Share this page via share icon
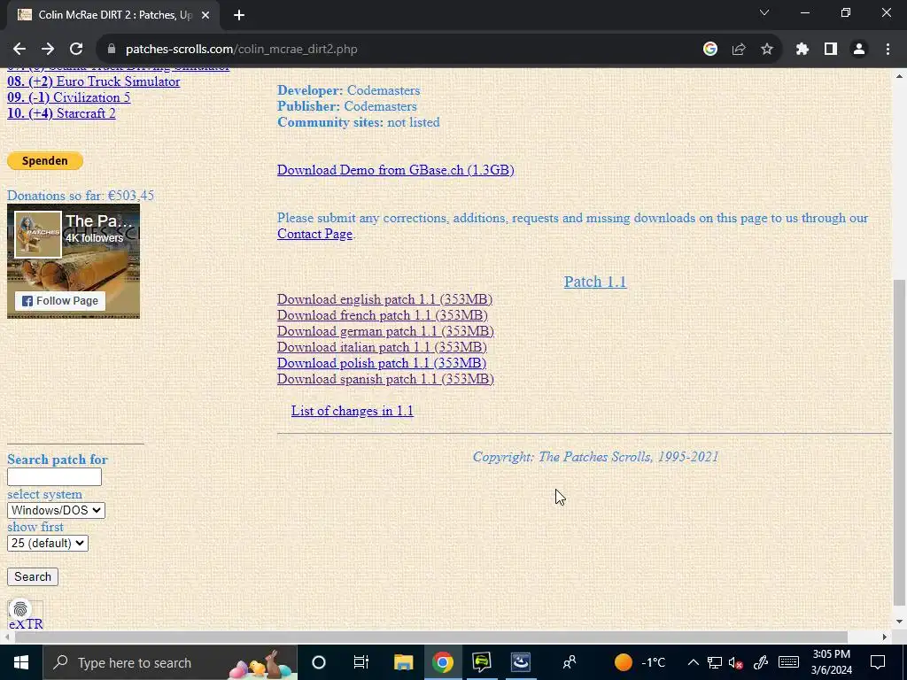The image size is (907, 680). point(739,50)
